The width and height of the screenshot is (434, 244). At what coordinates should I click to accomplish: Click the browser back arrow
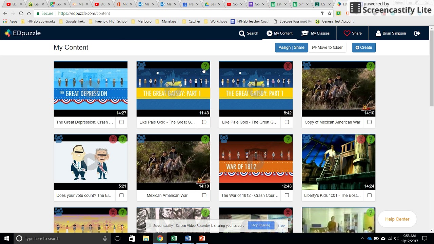click(5, 13)
